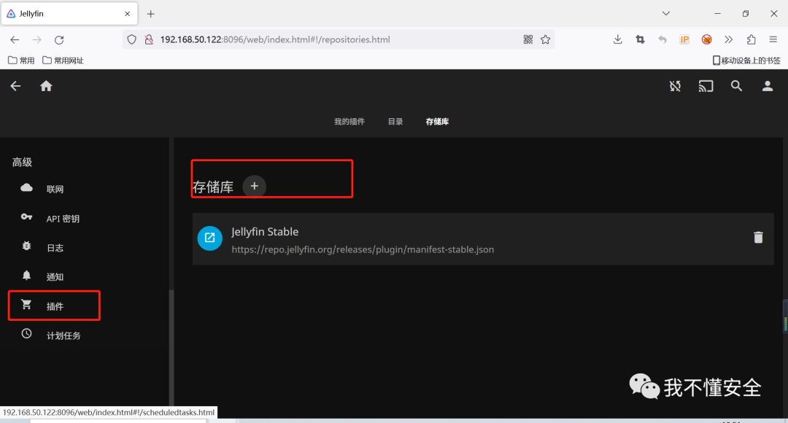Click the QR code icon in address bar

click(x=528, y=39)
